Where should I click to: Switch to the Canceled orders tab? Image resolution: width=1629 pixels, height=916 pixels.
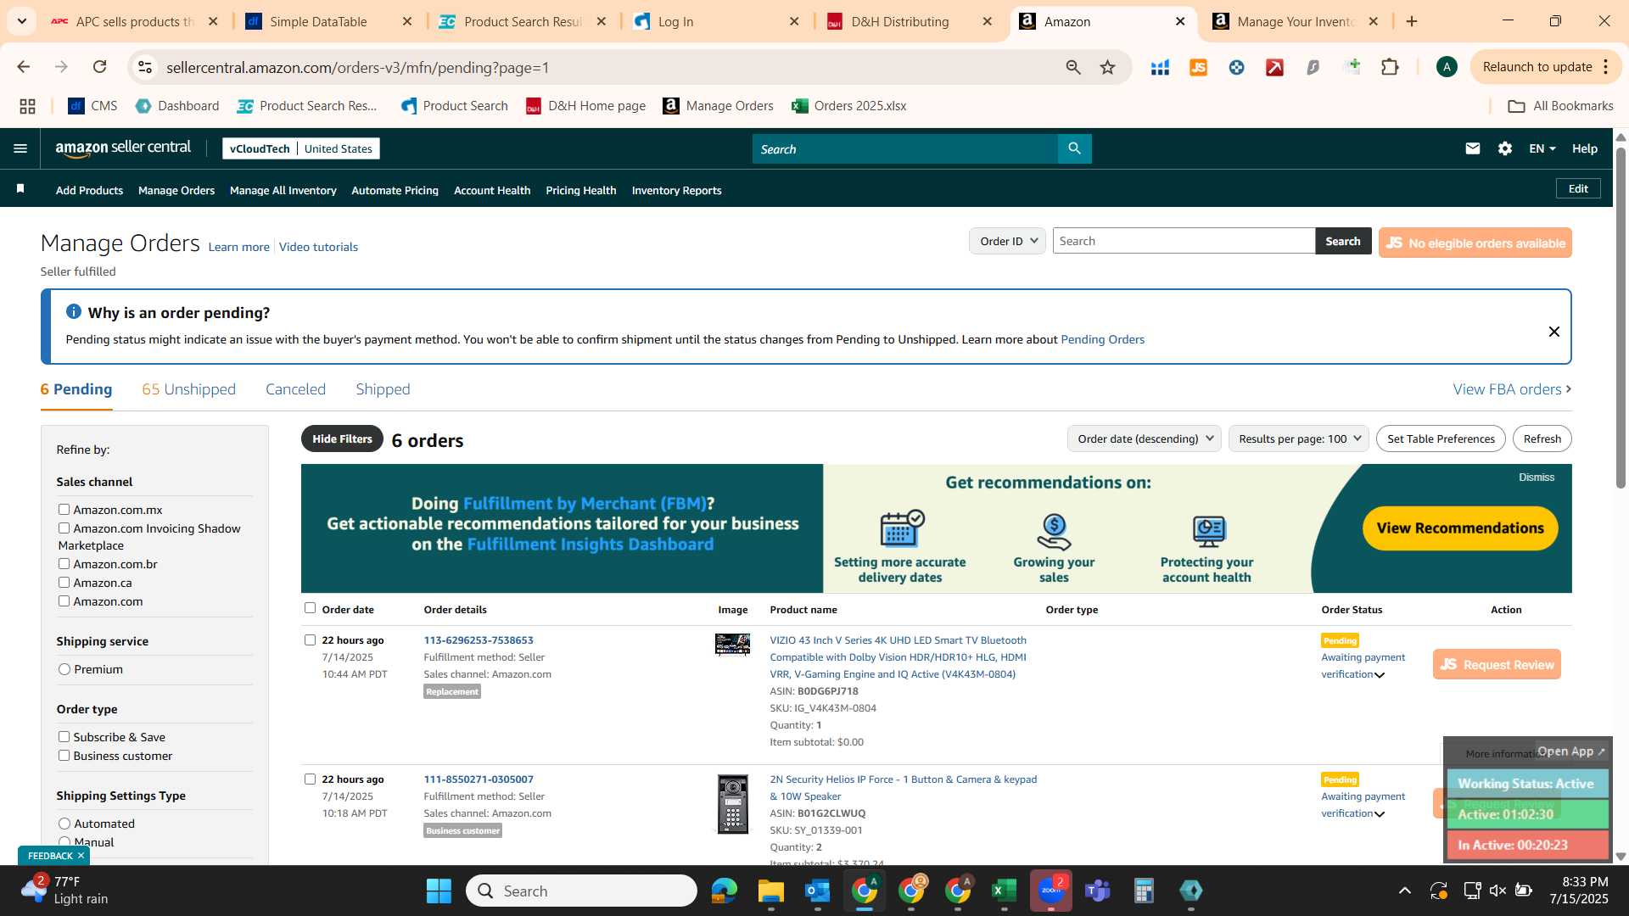pyautogui.click(x=295, y=389)
